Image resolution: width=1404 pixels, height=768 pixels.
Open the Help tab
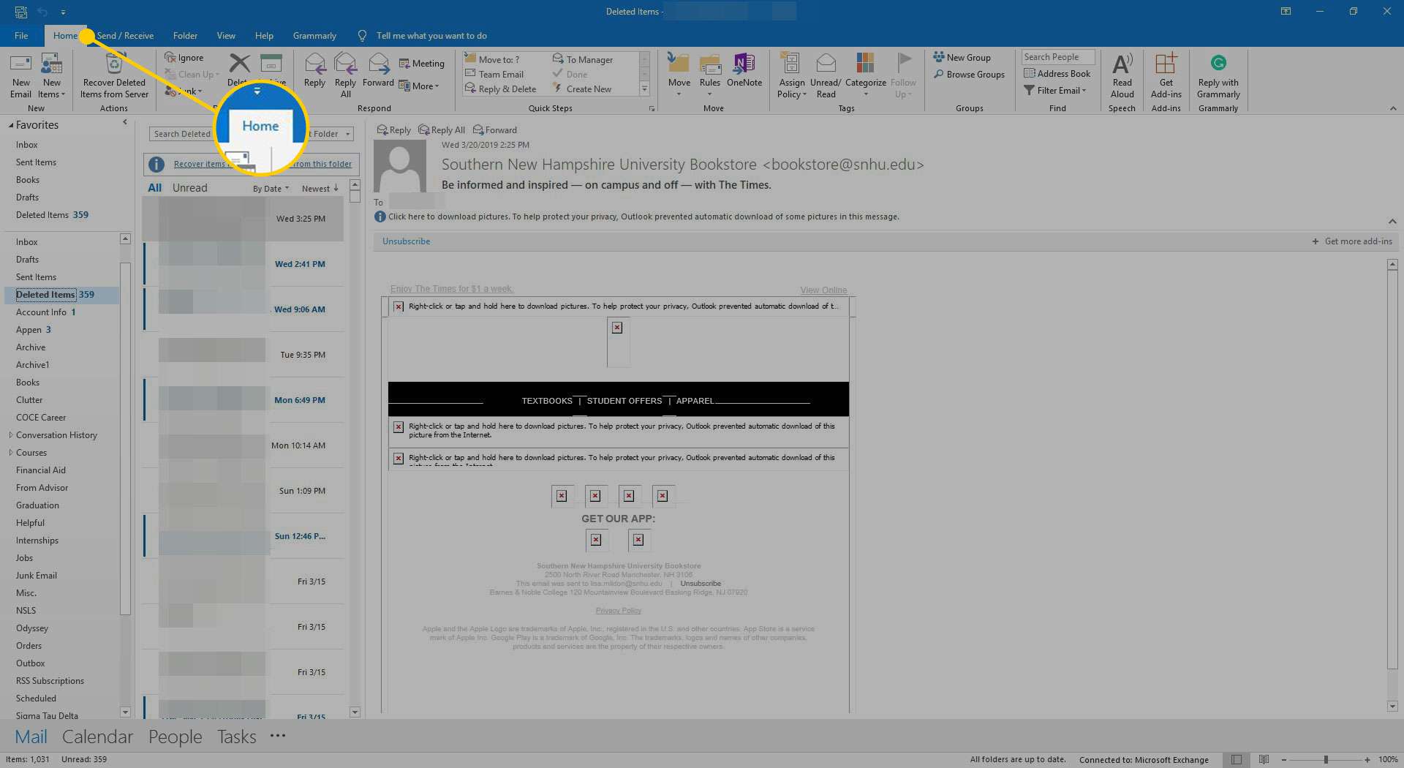[x=264, y=35]
